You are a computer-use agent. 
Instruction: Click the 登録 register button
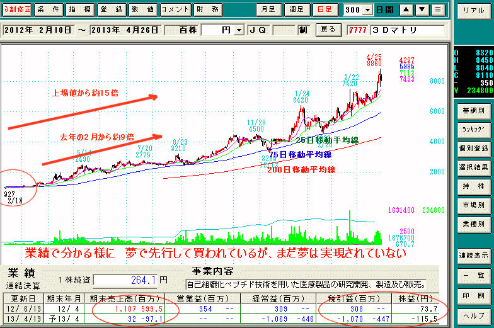pyautogui.click(x=112, y=10)
